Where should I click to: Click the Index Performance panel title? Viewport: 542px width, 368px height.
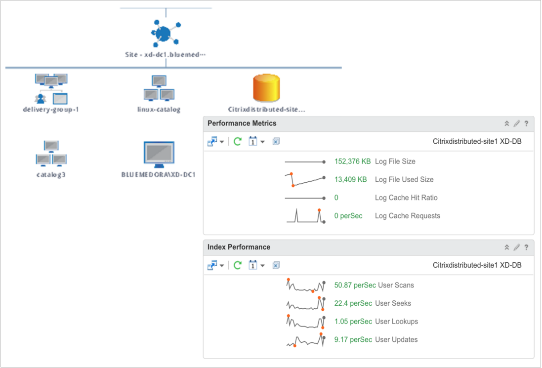click(239, 247)
